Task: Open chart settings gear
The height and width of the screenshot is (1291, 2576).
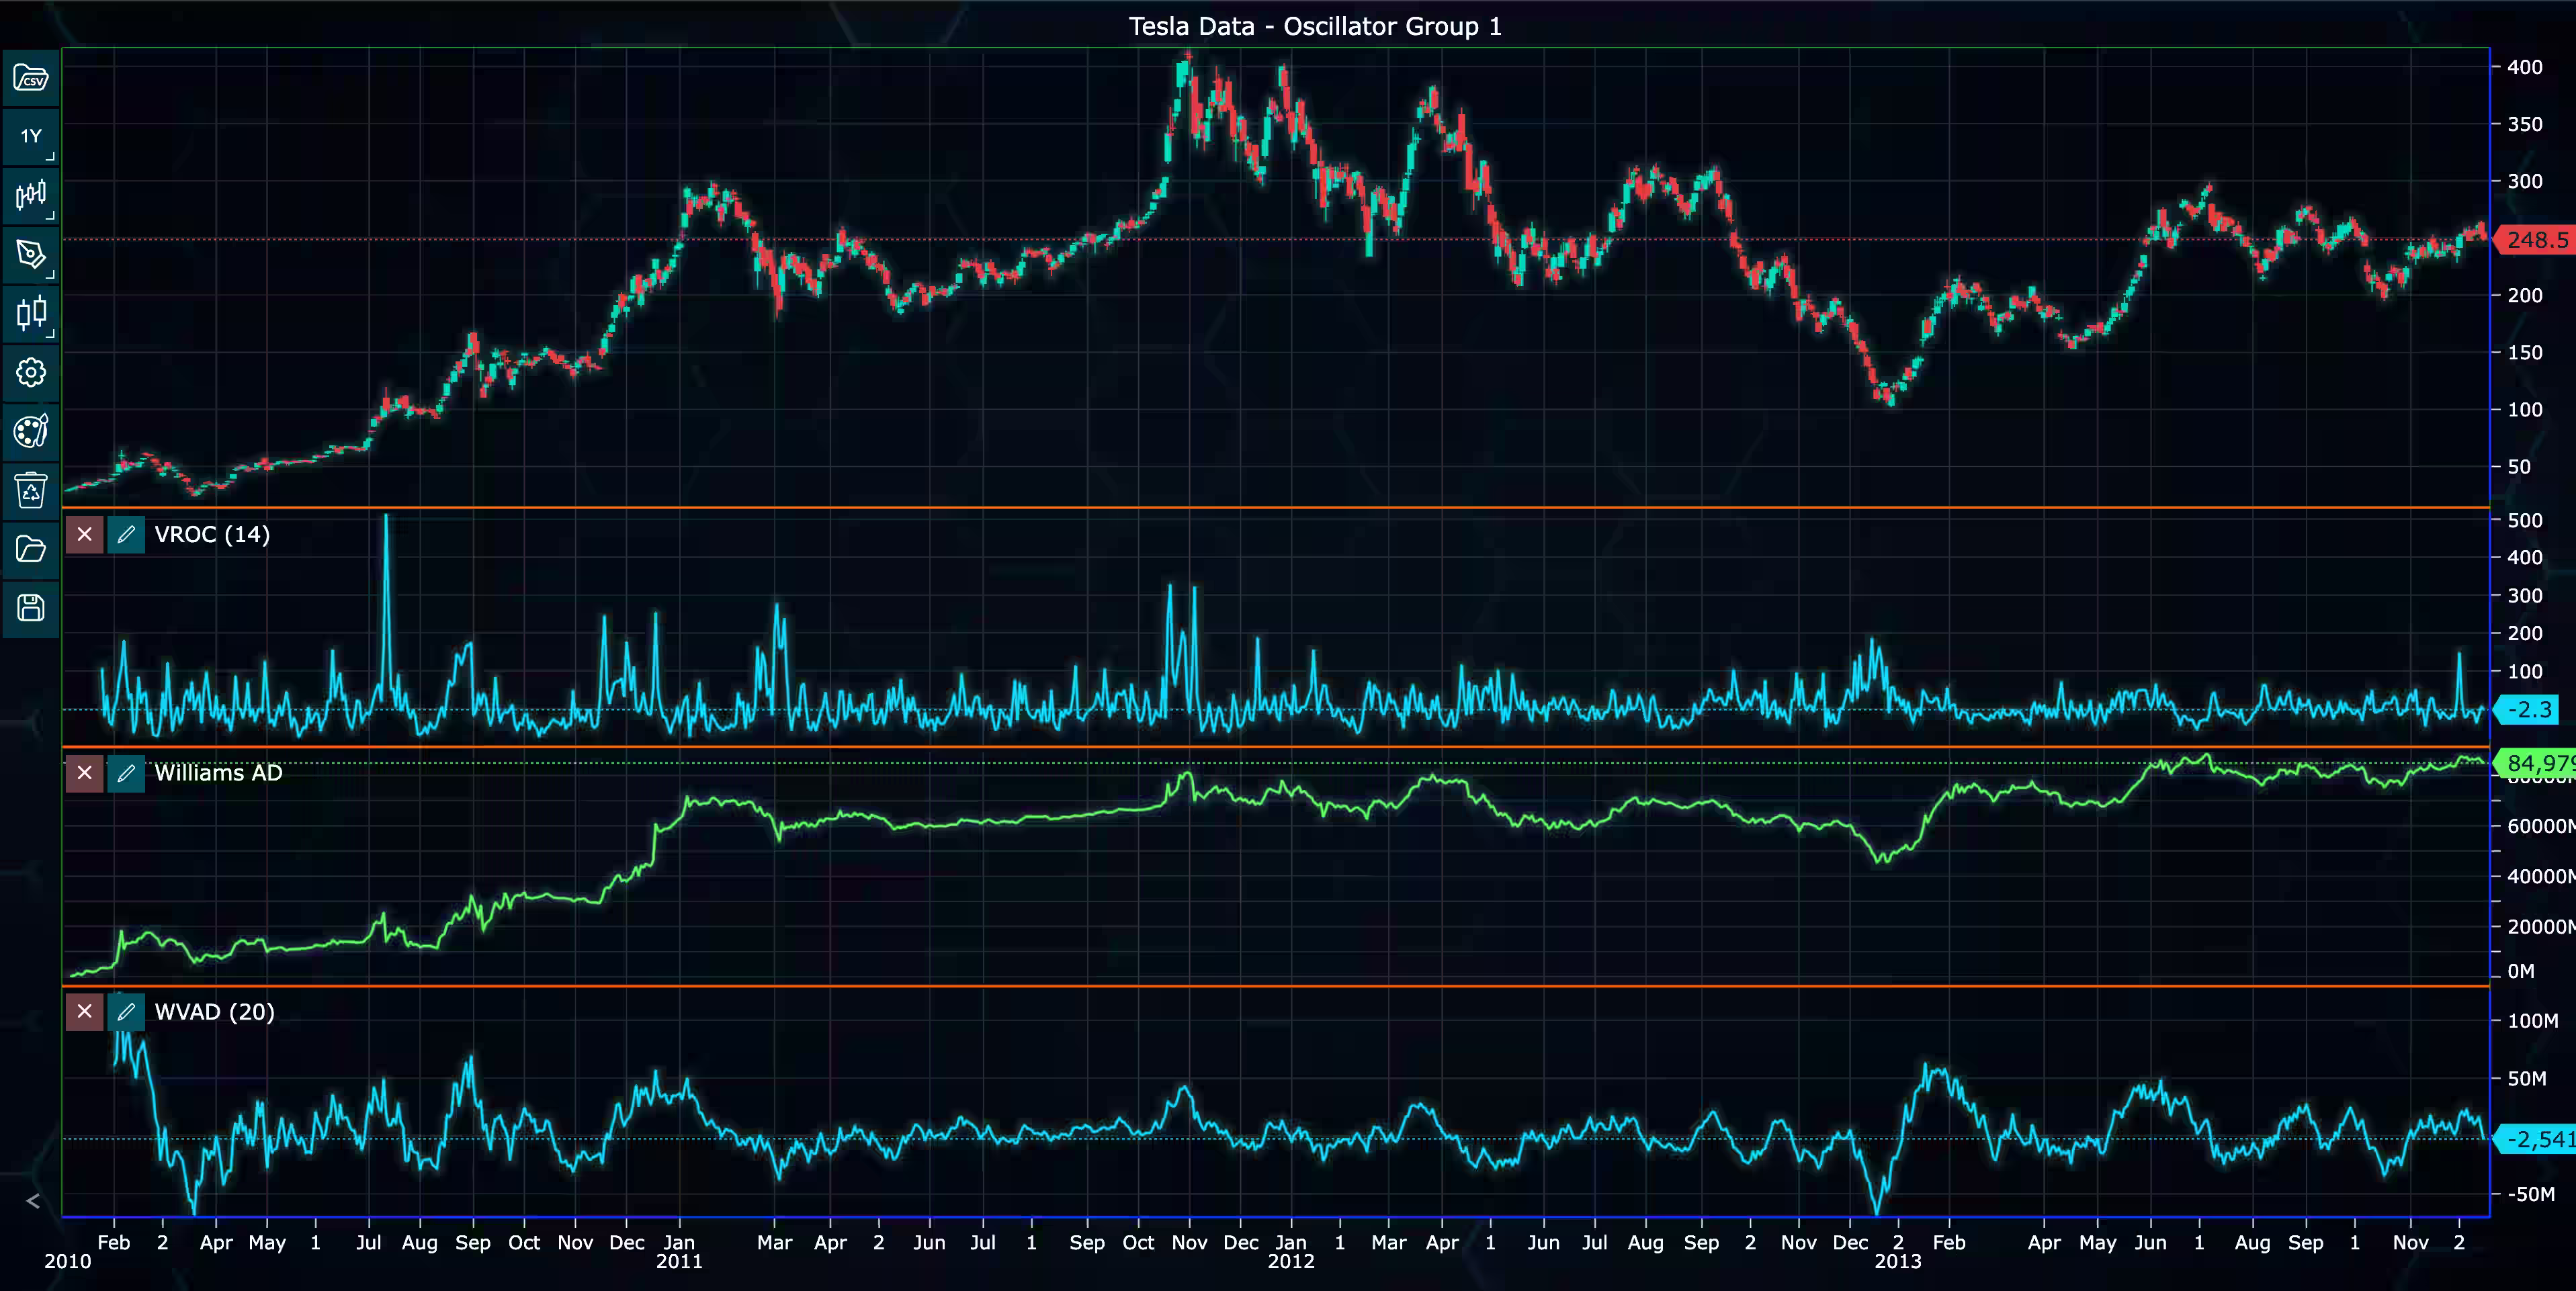Action: tap(31, 372)
